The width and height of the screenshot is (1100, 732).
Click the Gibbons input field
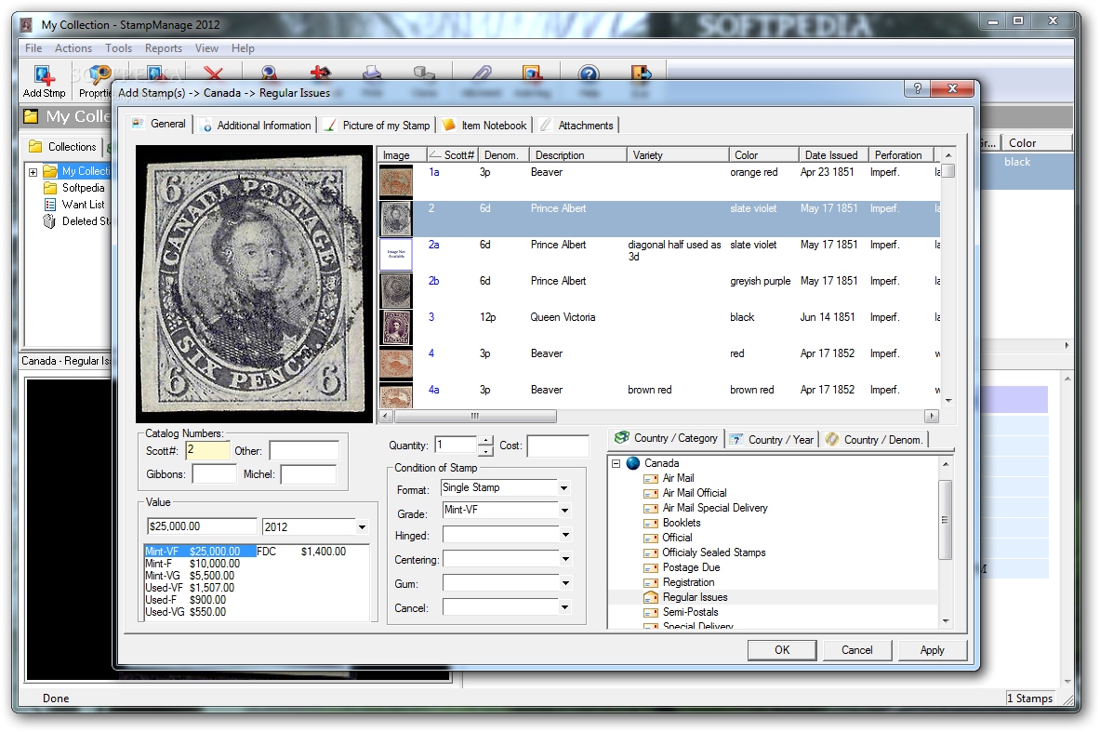(x=214, y=474)
